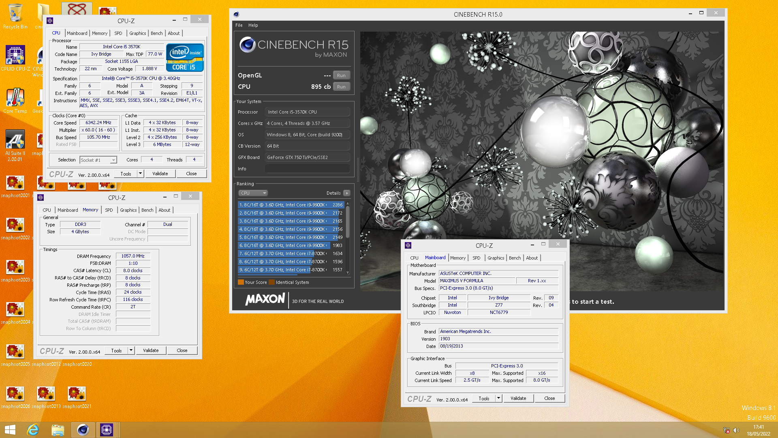The height and width of the screenshot is (438, 778).
Task: Expand Tools arrow in Mainboard window
Action: click(499, 398)
